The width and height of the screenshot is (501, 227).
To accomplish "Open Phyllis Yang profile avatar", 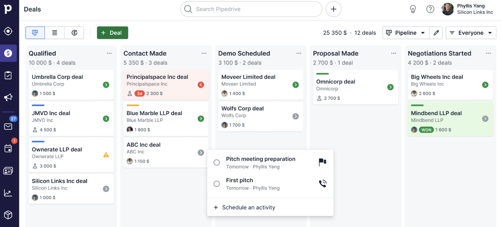I will click(x=448, y=9).
